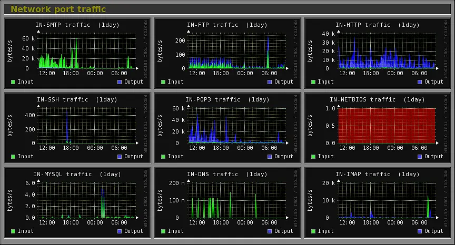This screenshot has height=245, width=455.
Task: Click green Input swatch in IN-HTTP legend
Action: [313, 82]
